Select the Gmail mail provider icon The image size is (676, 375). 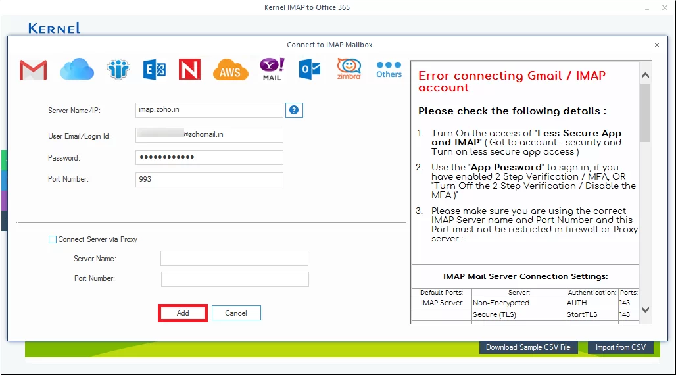pos(33,70)
